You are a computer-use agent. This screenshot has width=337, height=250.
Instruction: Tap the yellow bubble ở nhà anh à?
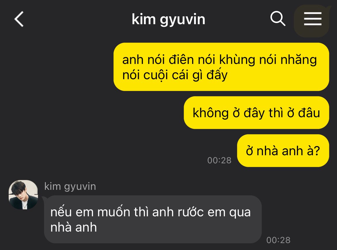pyautogui.click(x=283, y=150)
